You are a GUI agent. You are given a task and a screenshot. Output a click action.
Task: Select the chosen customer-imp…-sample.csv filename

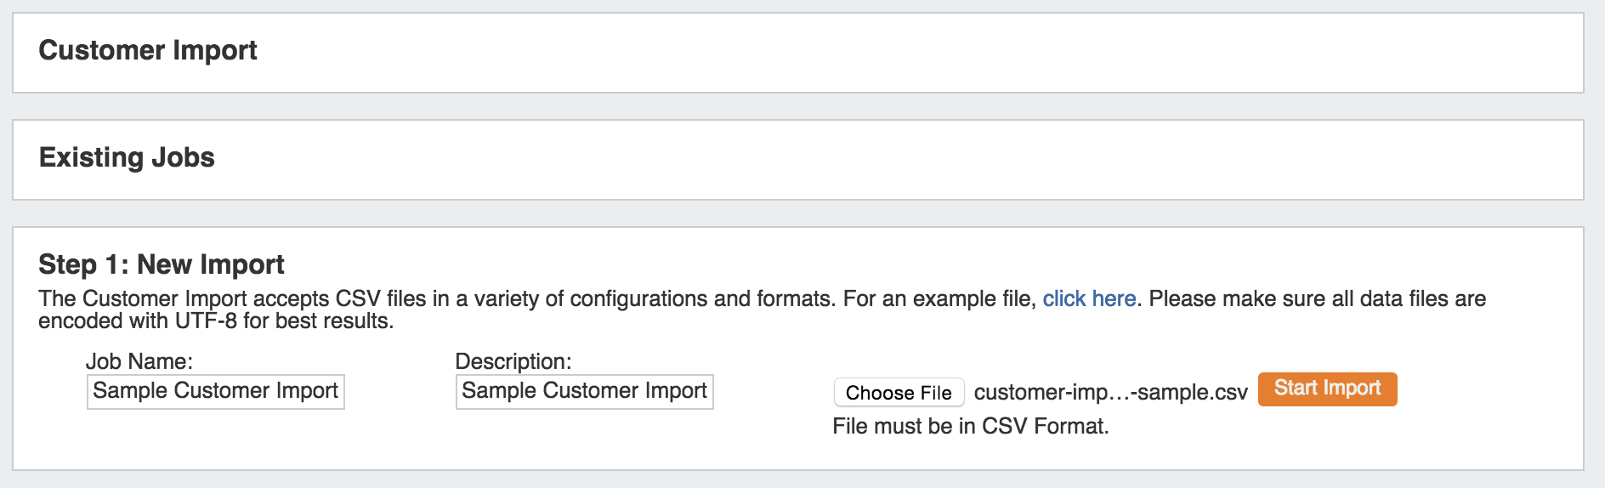tap(1110, 392)
